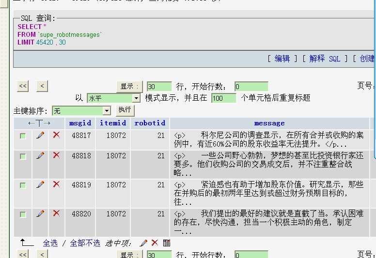
Task: Edit row with msgid 48818 pencil icon
Action: [40, 155]
